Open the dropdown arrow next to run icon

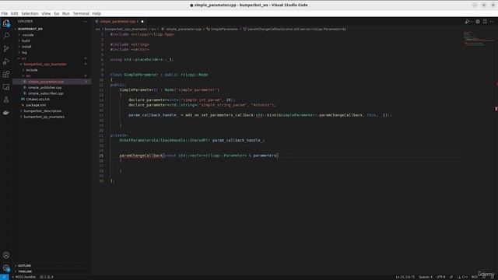472,22
